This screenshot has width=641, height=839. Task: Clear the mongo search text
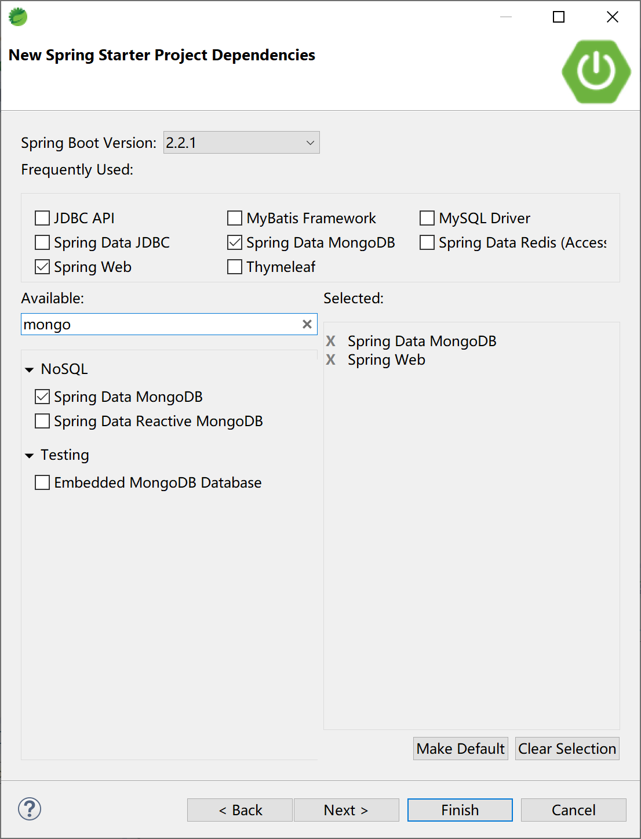[x=307, y=324]
